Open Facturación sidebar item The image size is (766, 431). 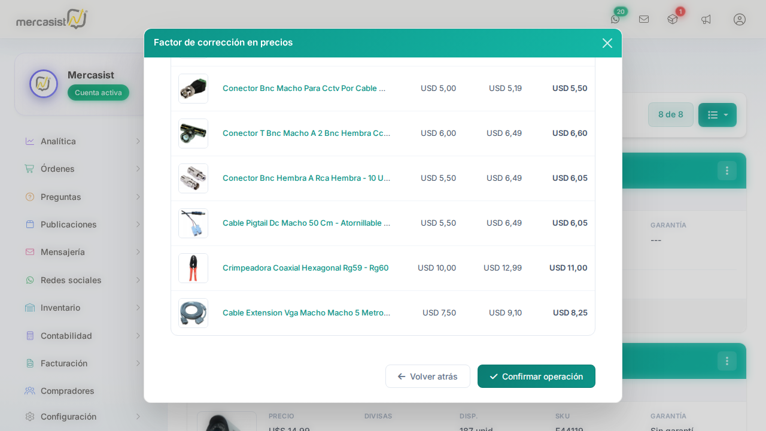click(83, 363)
